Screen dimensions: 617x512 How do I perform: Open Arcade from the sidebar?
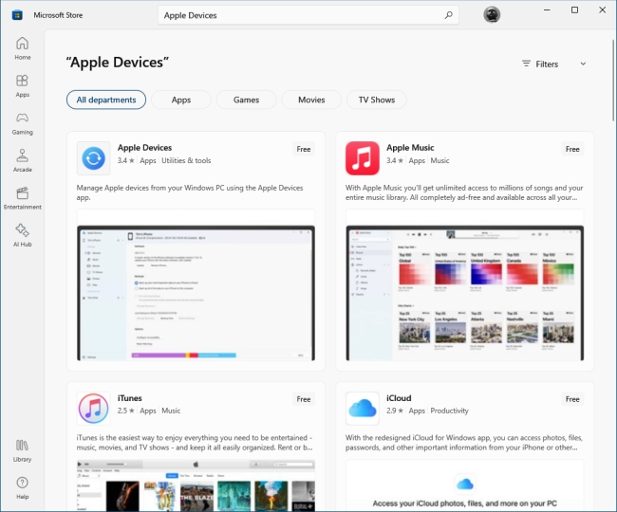(x=22, y=160)
